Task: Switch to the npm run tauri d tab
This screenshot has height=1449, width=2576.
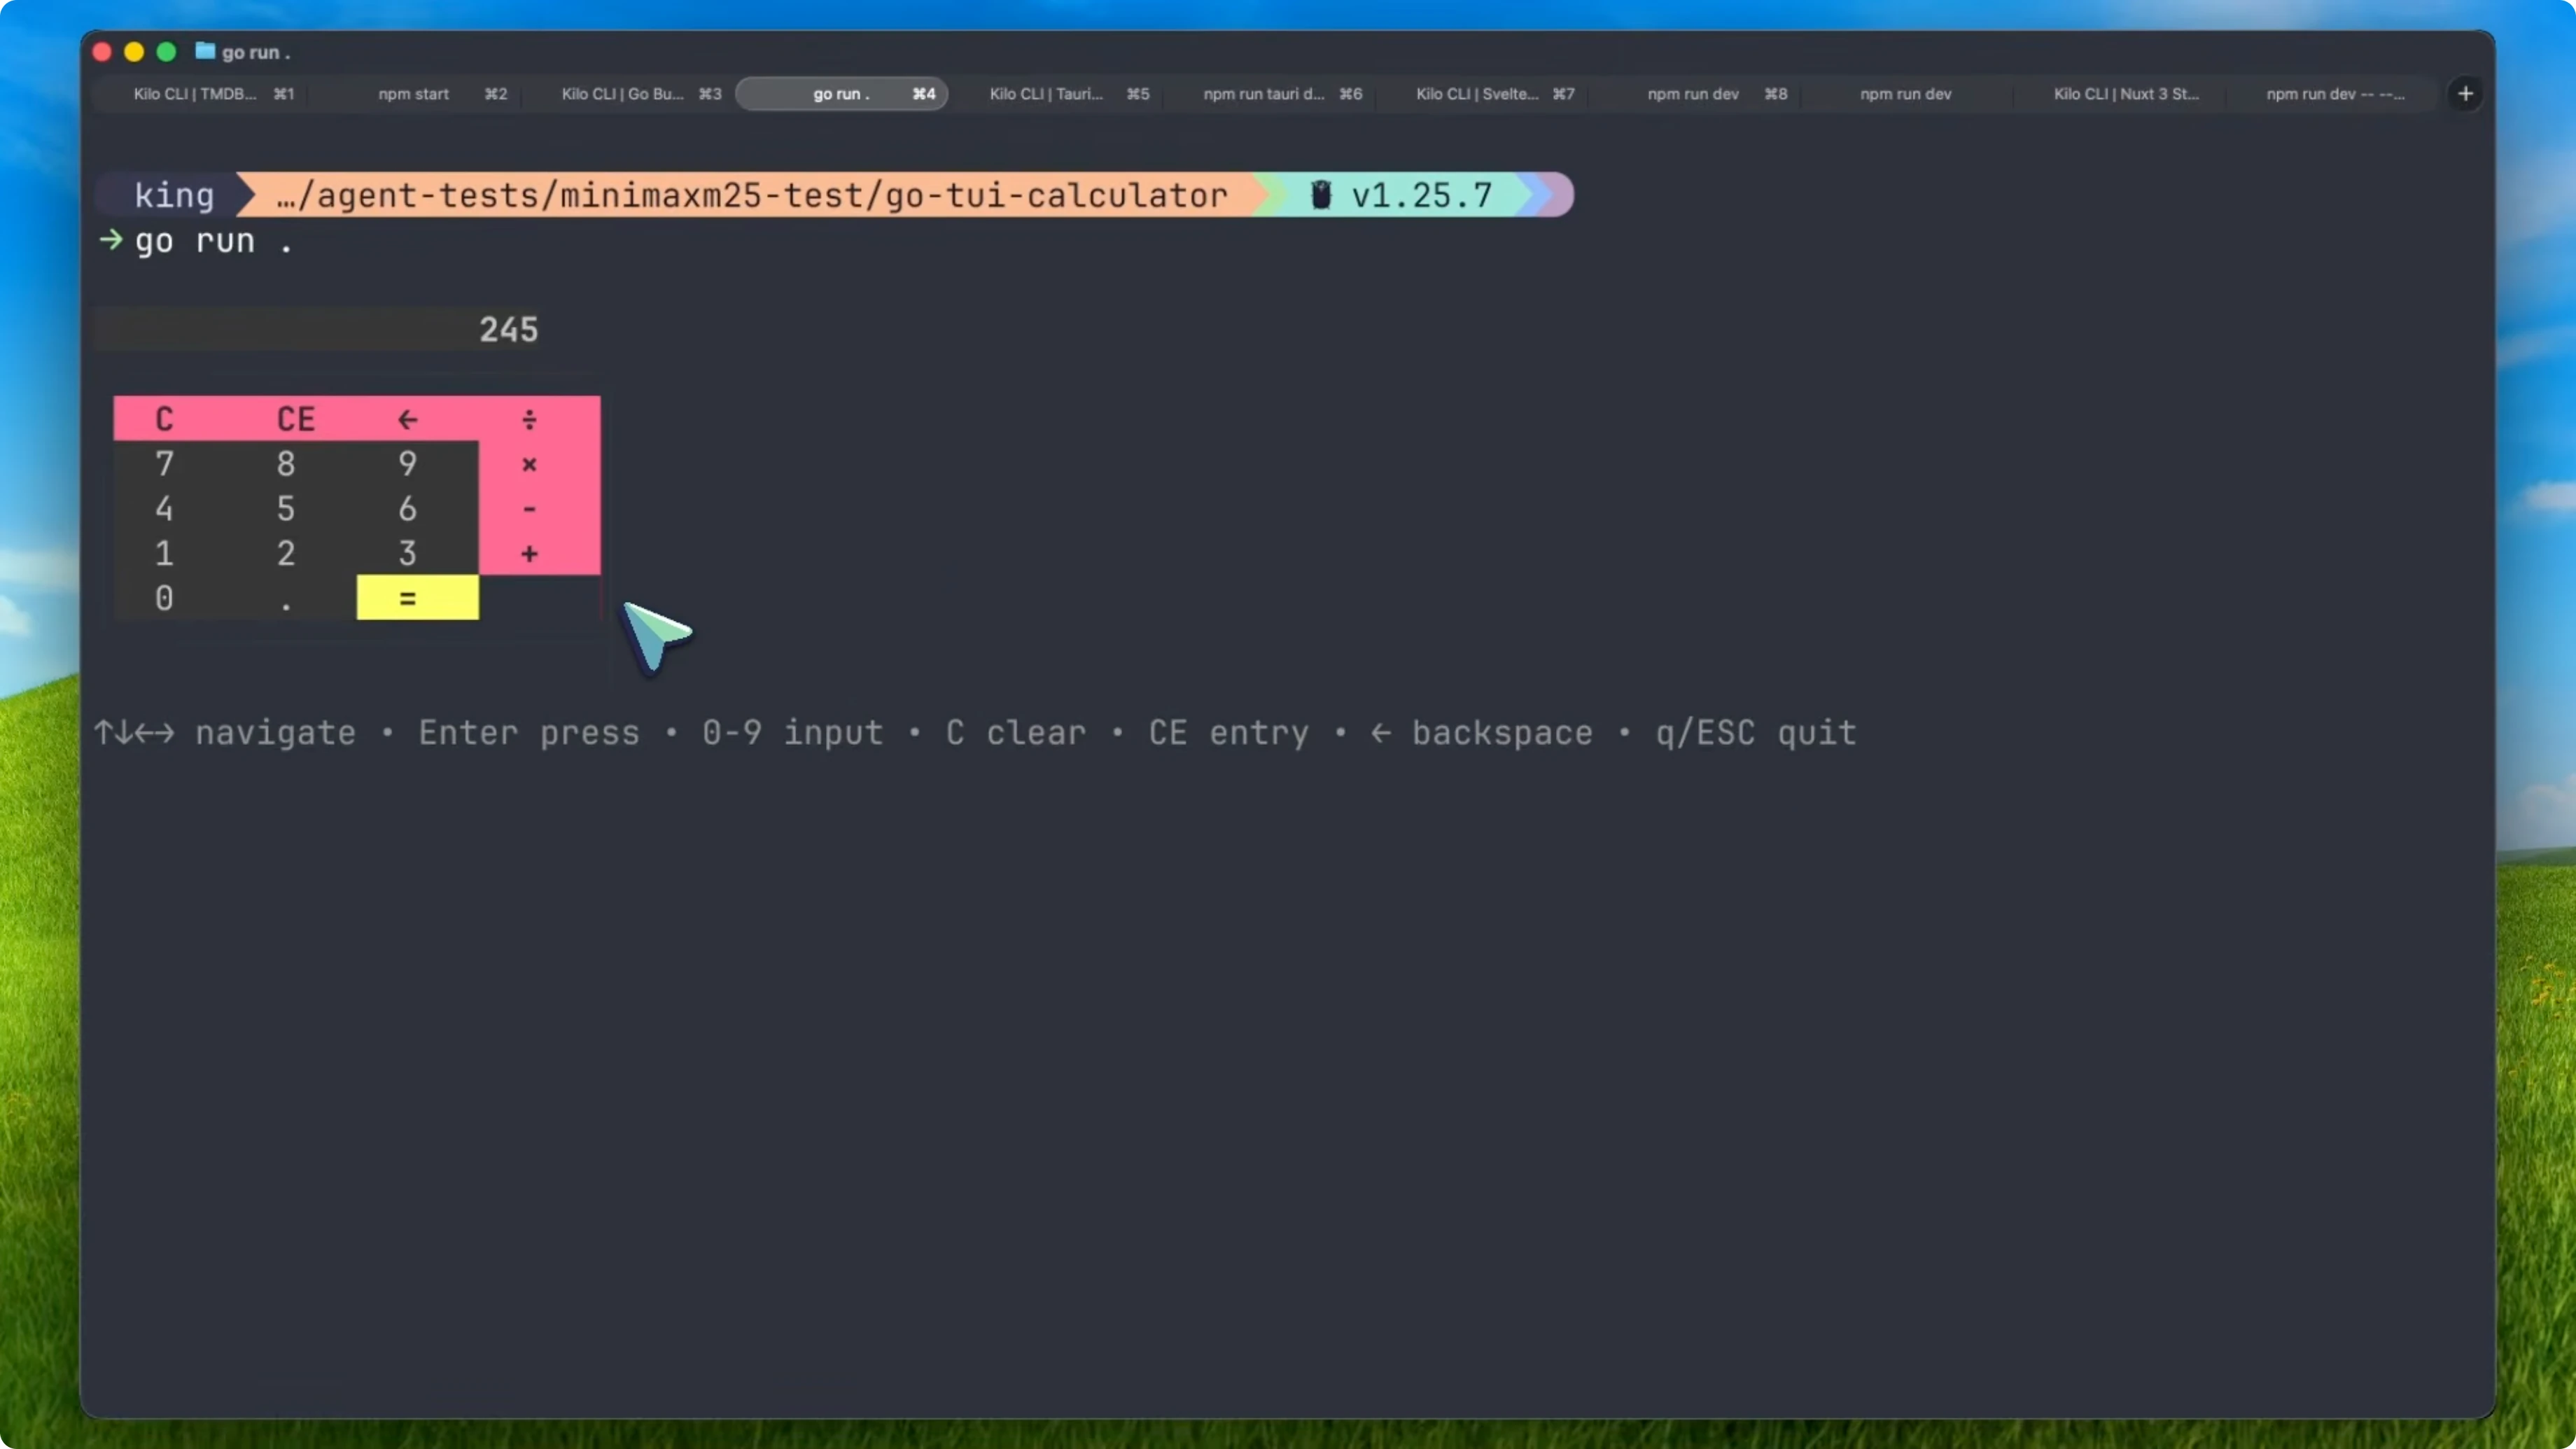Action: click(x=1262, y=93)
